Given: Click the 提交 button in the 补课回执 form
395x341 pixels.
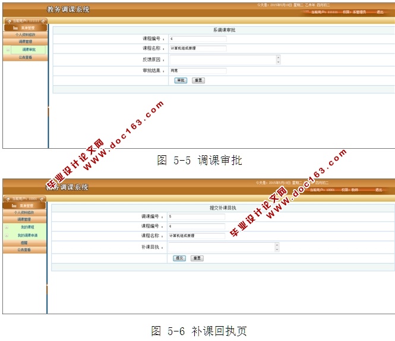Looking at the screenshot, I should (179, 258).
